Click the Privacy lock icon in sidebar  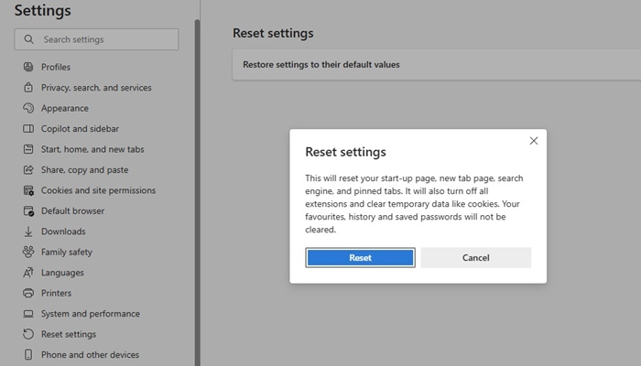click(x=28, y=88)
